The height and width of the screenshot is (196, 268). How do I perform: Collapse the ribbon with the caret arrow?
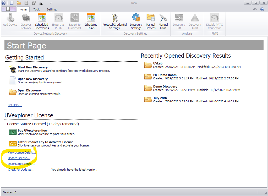point(255,9)
